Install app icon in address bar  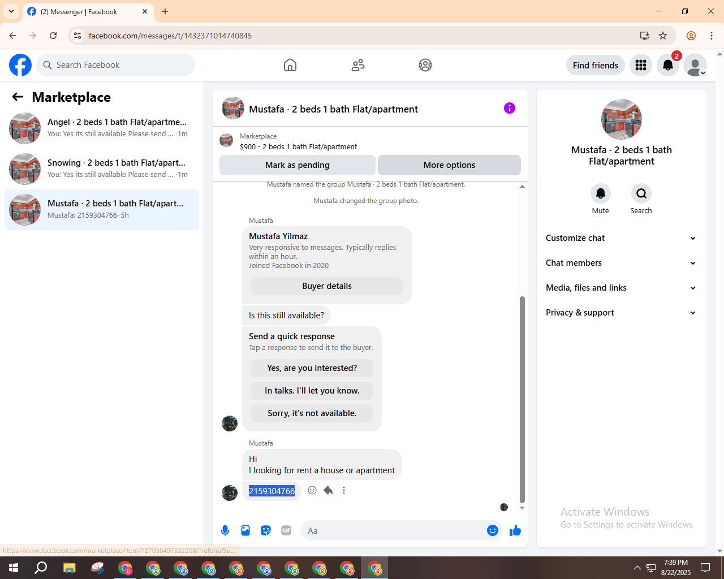pyautogui.click(x=645, y=36)
